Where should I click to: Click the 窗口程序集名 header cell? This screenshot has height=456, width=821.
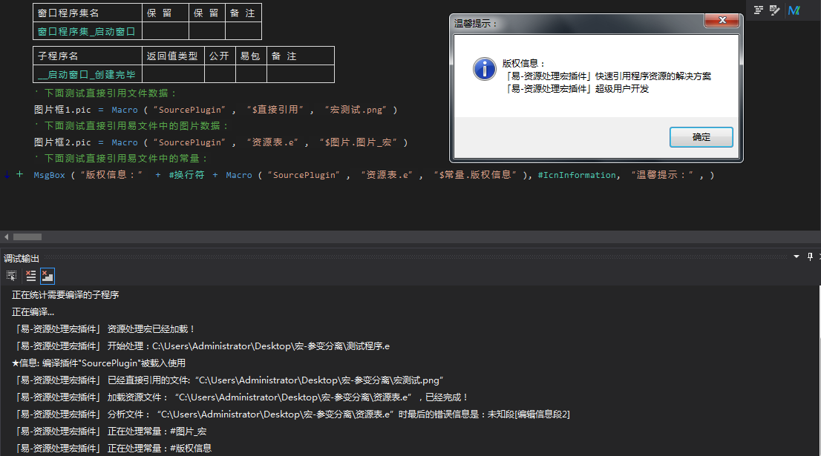pyautogui.click(x=88, y=13)
